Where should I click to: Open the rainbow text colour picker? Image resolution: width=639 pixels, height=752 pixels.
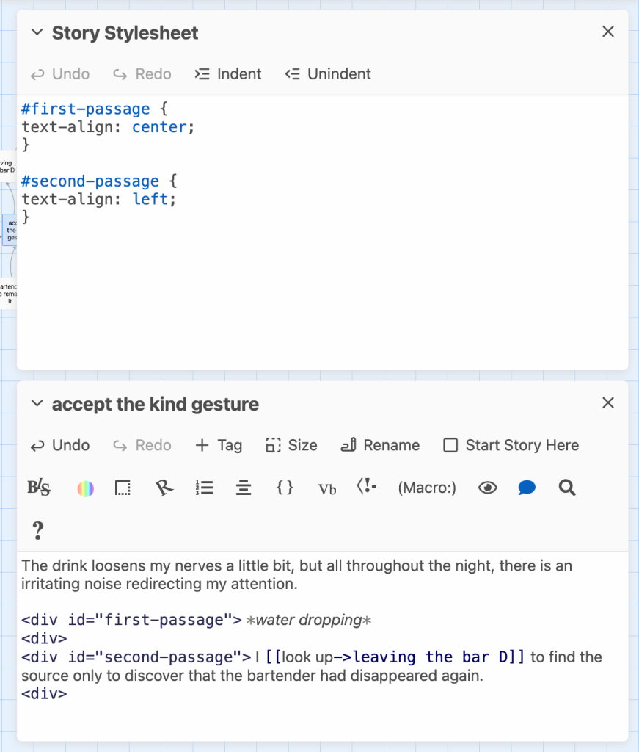[86, 488]
